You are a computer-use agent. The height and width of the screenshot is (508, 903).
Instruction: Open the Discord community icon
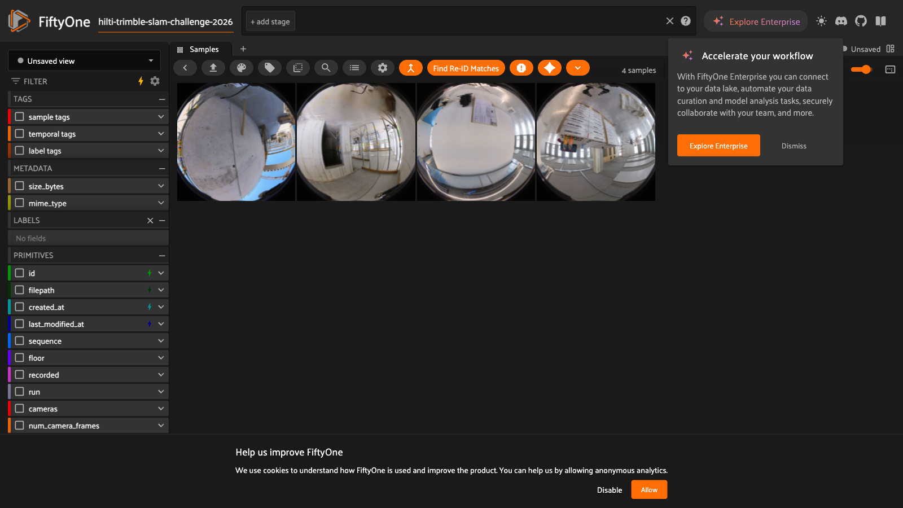click(x=841, y=21)
